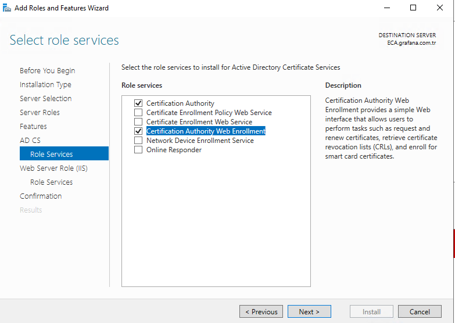Minimize the Add Roles wizard window
This screenshot has height=323, width=455.
(387, 8)
